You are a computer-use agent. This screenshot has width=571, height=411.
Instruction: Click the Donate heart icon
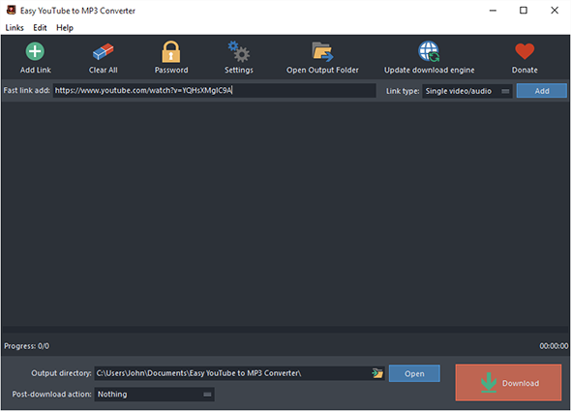pos(525,51)
